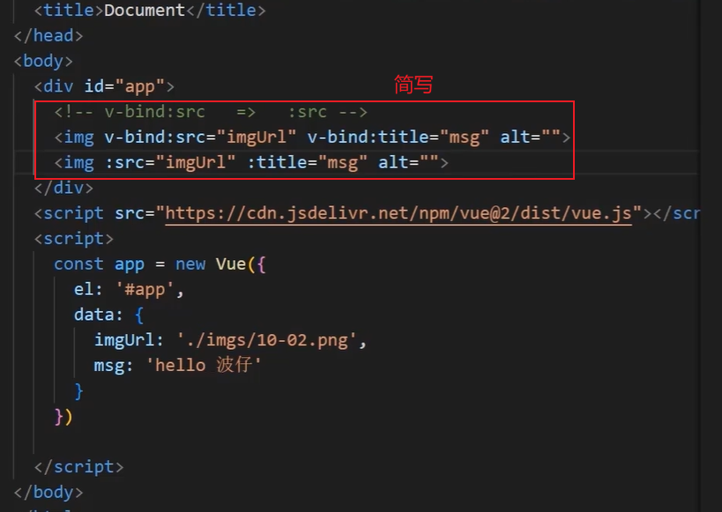The width and height of the screenshot is (722, 512).
Task: Click the 'data:' property key
Action: [x=99, y=315]
